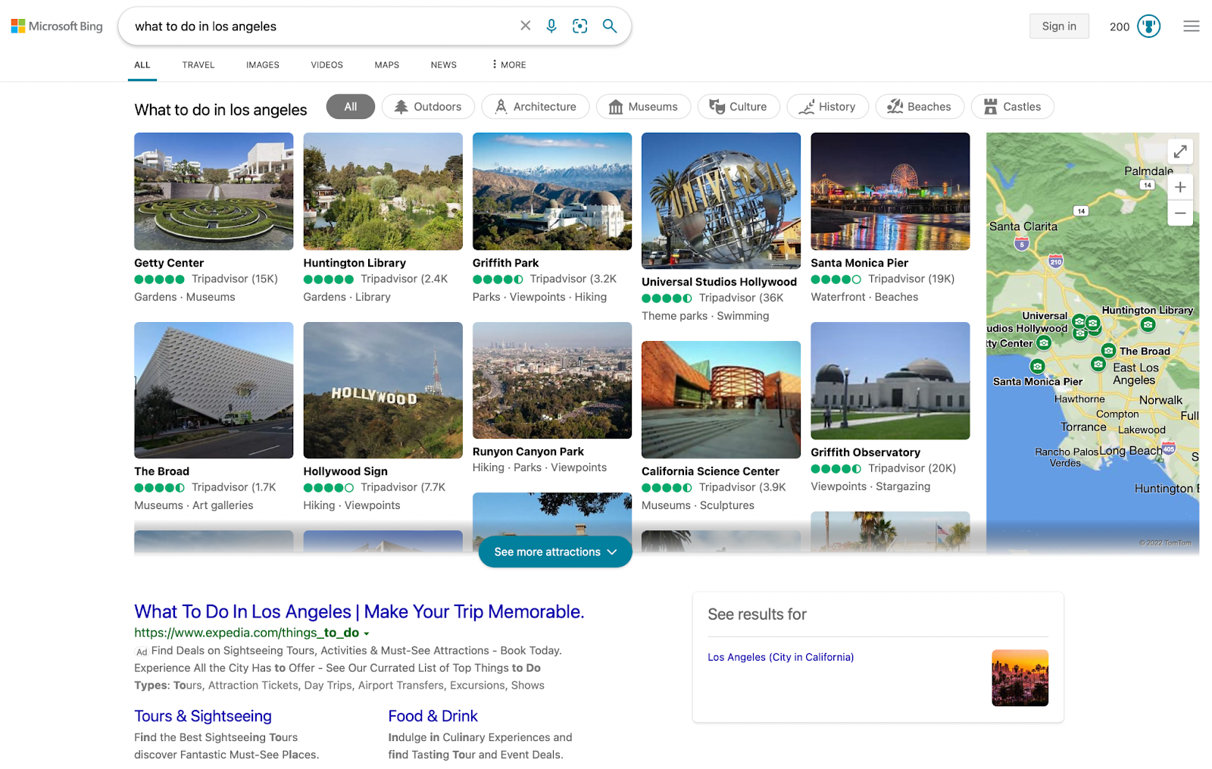Viewport: 1212px width, 769px height.
Task: Filter attractions by Castles
Action: tap(1013, 107)
